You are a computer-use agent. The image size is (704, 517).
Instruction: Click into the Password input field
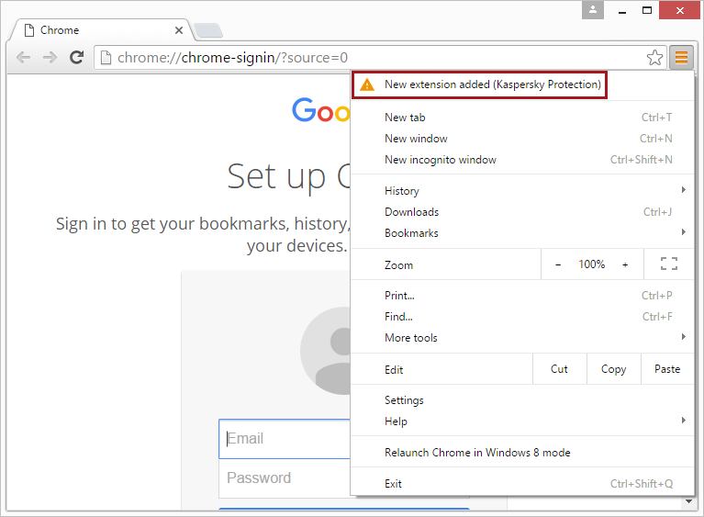[x=285, y=478]
